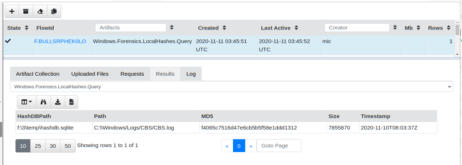Open the Uploaded Files tab
Image resolution: width=462 pixels, height=165 pixels.
[x=90, y=74]
